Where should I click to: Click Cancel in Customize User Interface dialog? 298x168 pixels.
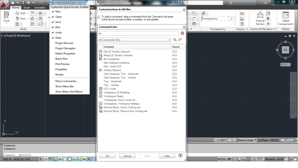[x=127, y=156]
